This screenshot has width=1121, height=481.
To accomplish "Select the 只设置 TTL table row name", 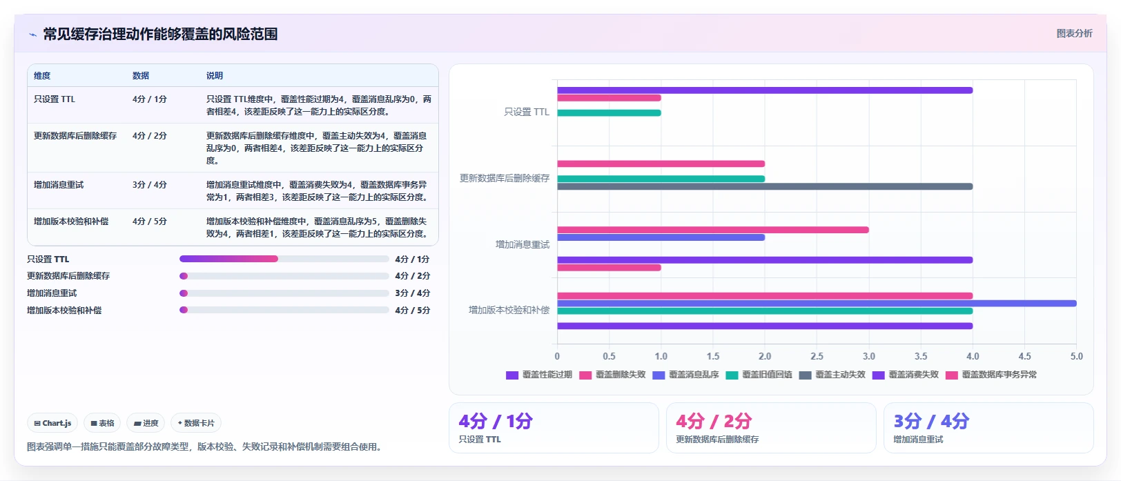I will pyautogui.click(x=55, y=99).
